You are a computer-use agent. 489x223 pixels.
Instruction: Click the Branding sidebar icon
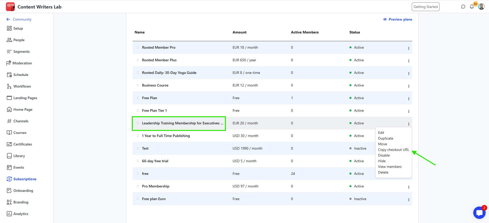click(x=9, y=202)
